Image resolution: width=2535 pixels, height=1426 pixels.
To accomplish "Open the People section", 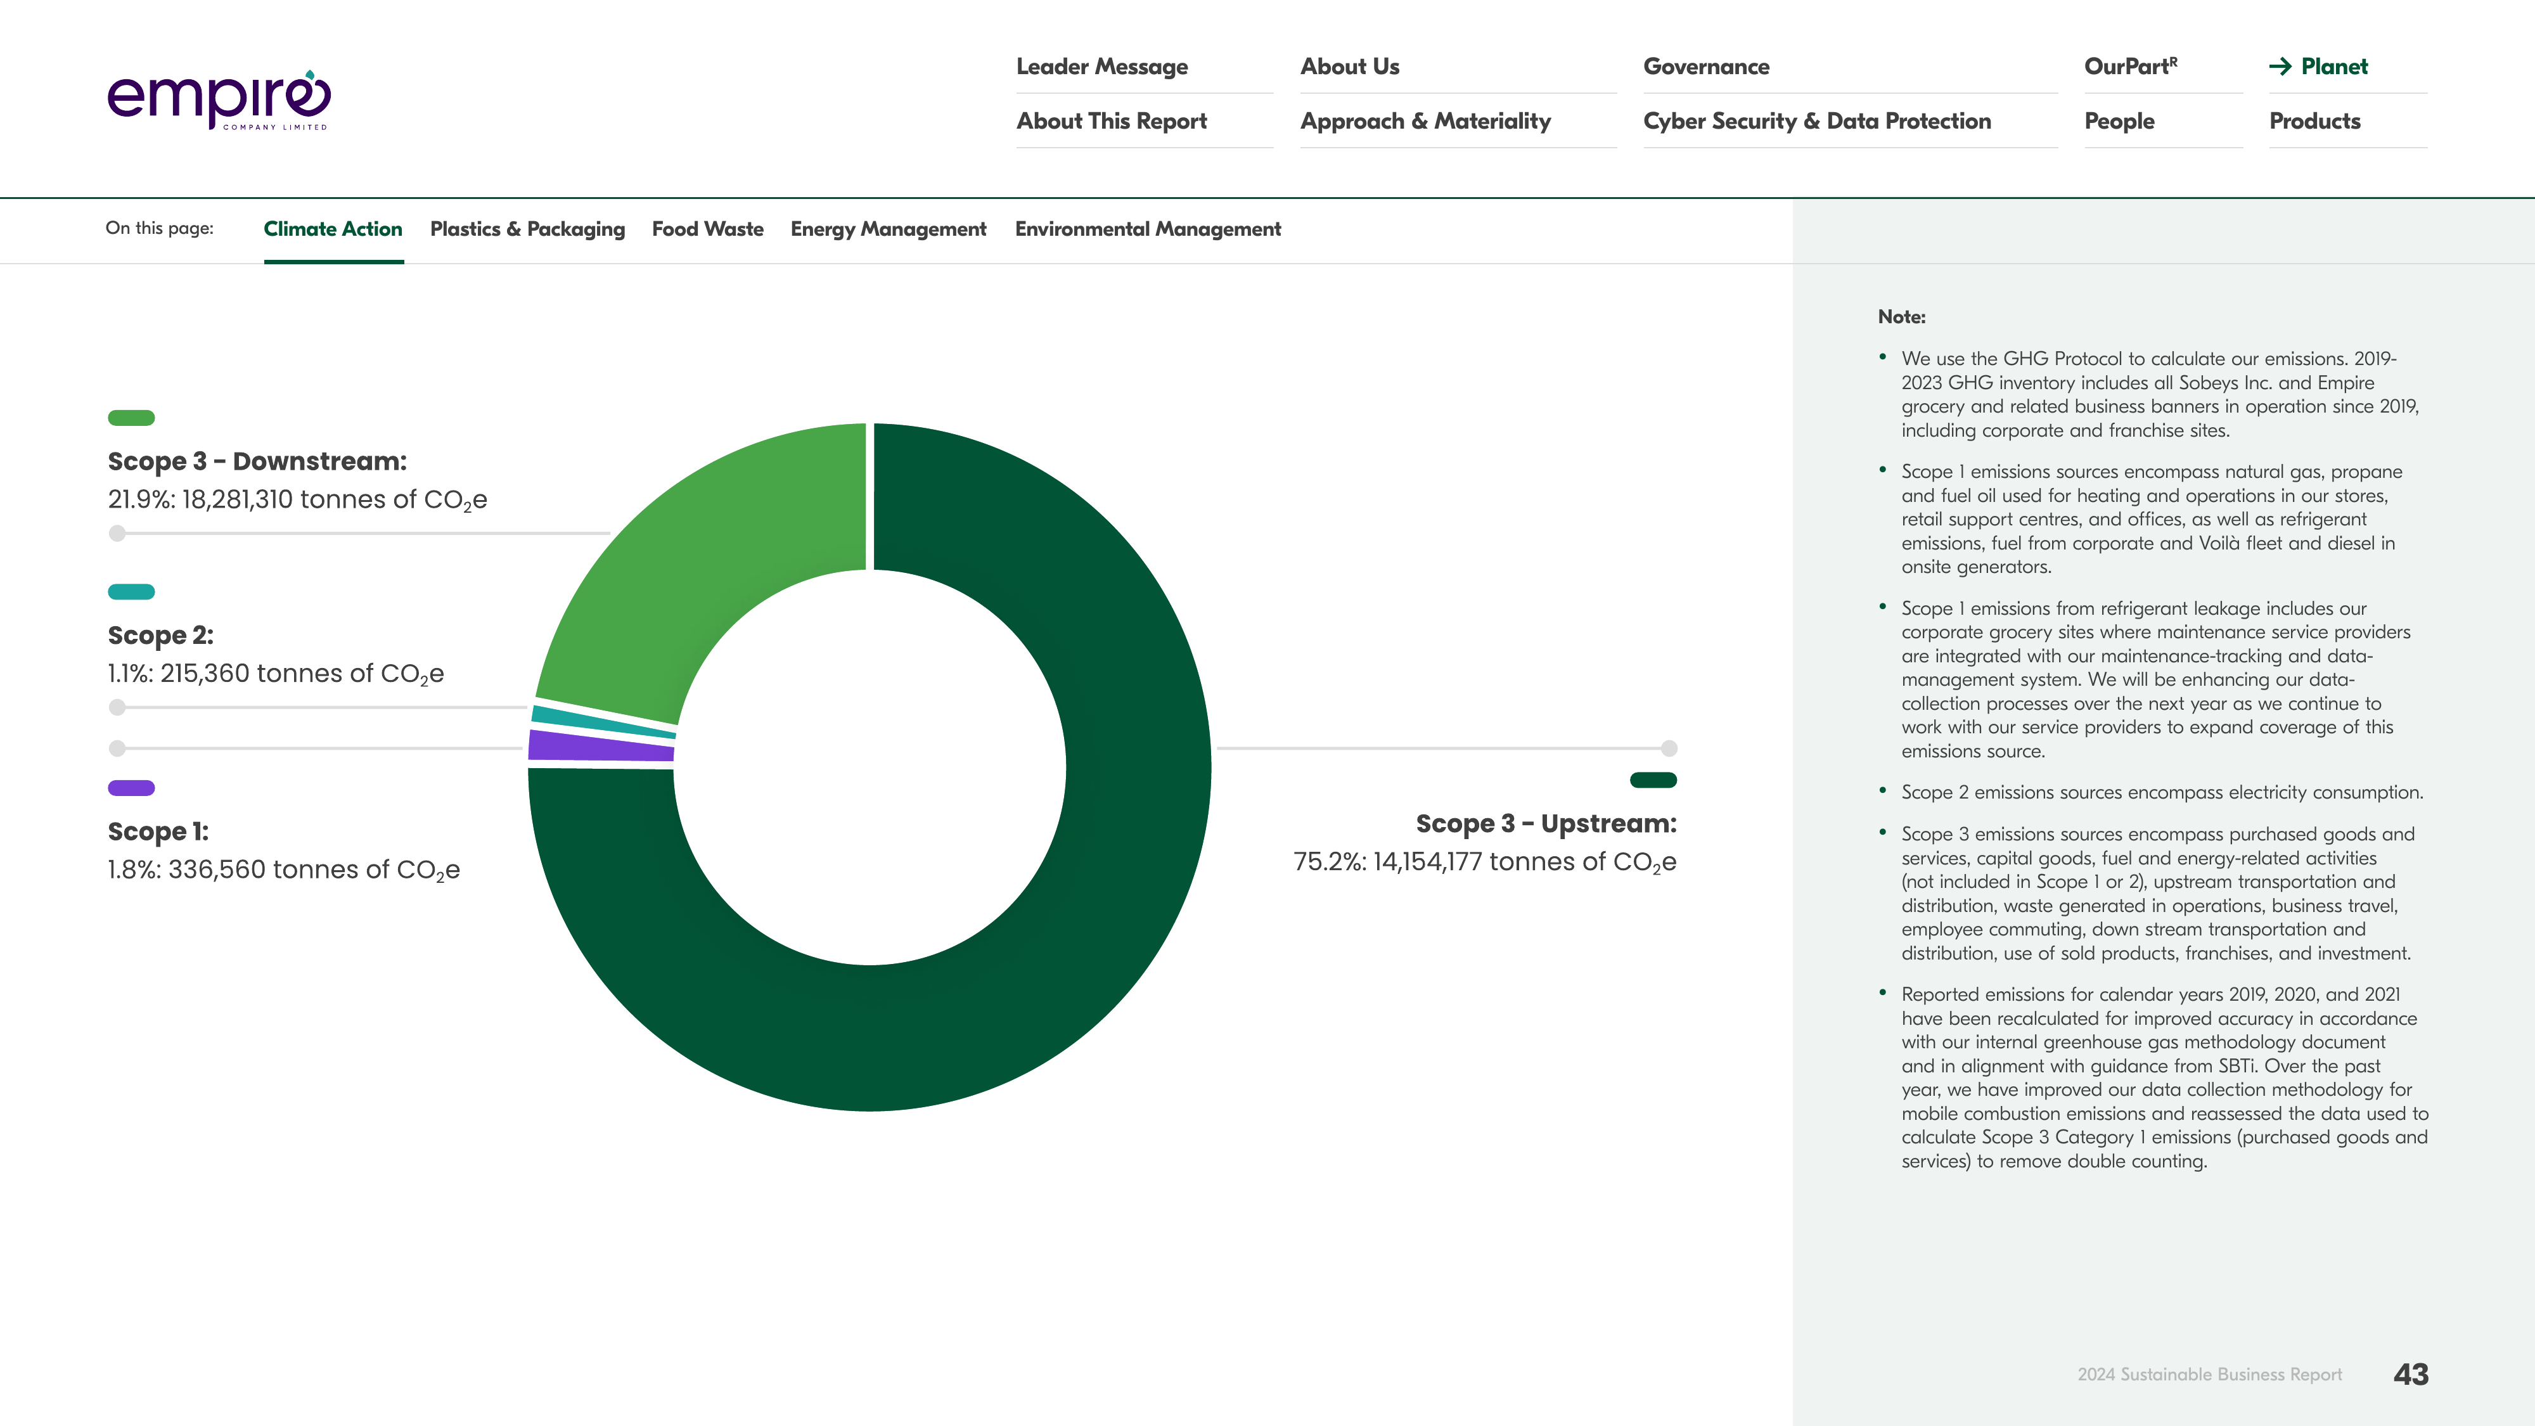I will [x=2119, y=121].
